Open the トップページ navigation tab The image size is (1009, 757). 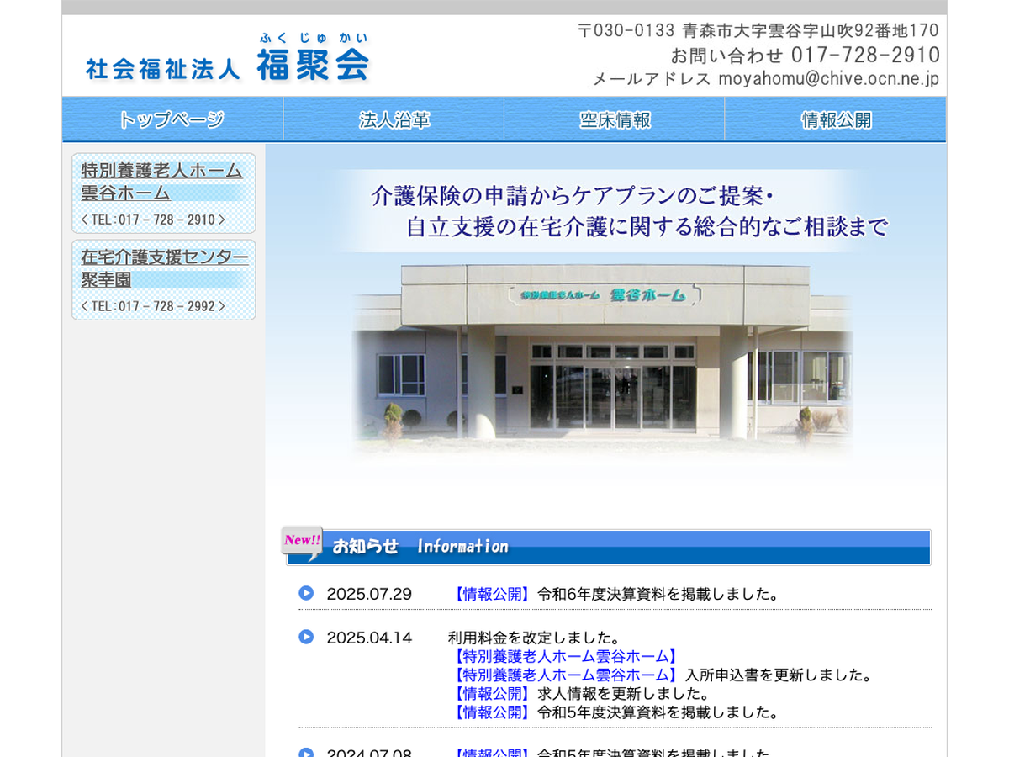[172, 119]
